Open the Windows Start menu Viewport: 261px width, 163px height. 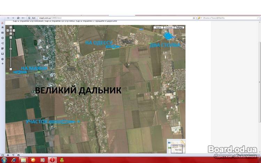click(4, 160)
